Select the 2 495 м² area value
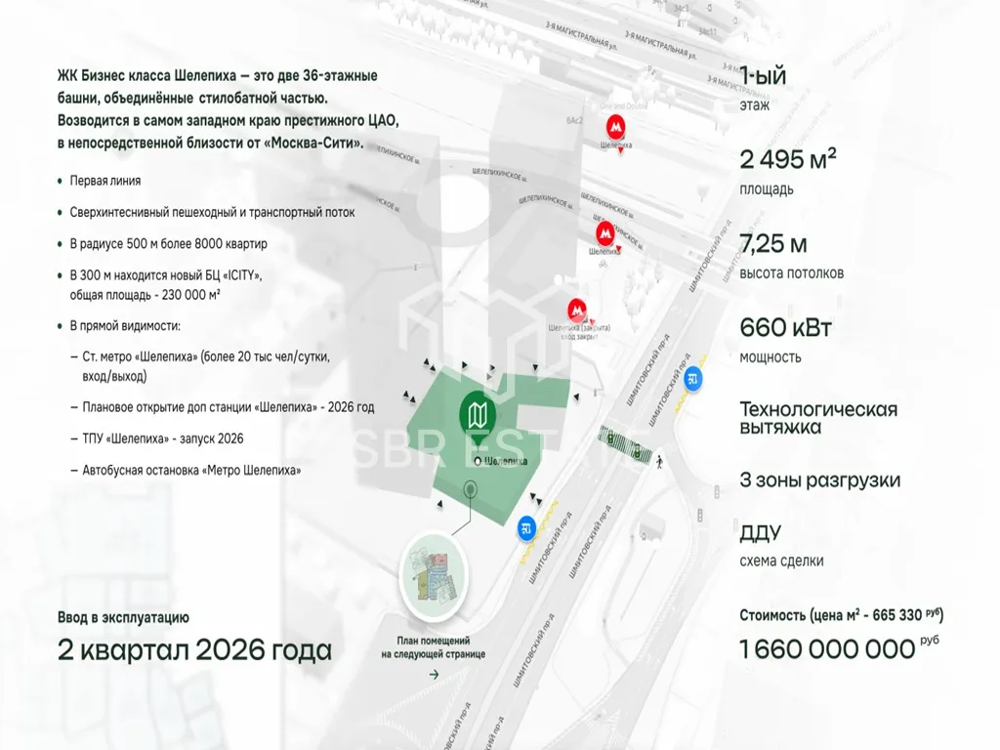The image size is (1000, 750). (788, 160)
